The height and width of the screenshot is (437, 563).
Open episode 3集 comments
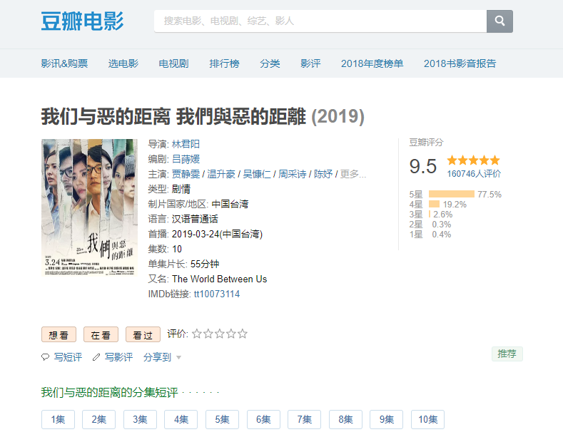tap(140, 419)
